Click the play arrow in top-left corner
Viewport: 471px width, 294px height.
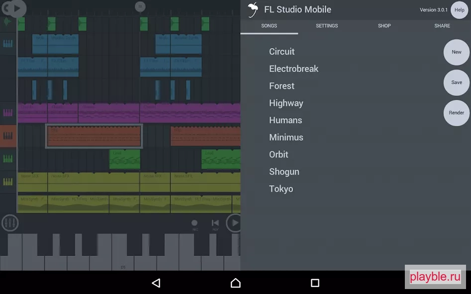(x=17, y=8)
